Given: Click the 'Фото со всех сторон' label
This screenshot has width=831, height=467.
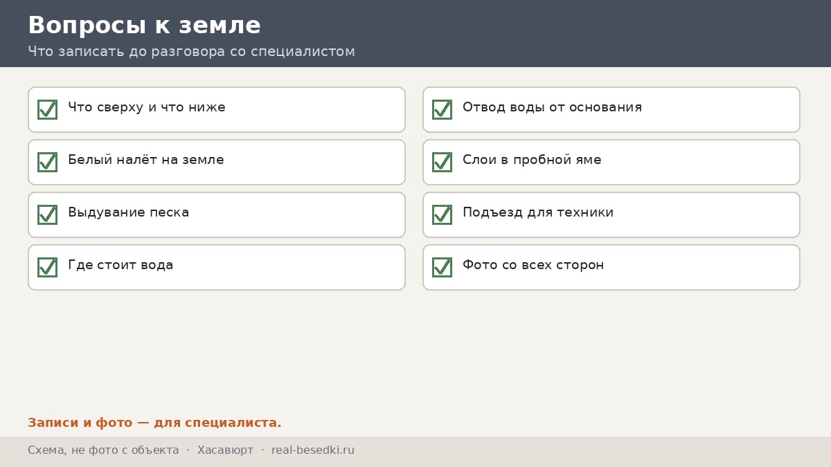Looking at the screenshot, I should [x=533, y=266].
